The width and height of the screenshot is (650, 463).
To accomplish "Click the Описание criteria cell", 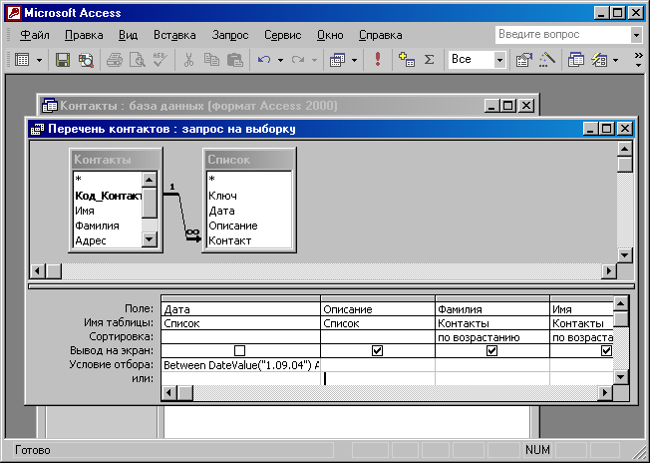I will coord(378,365).
